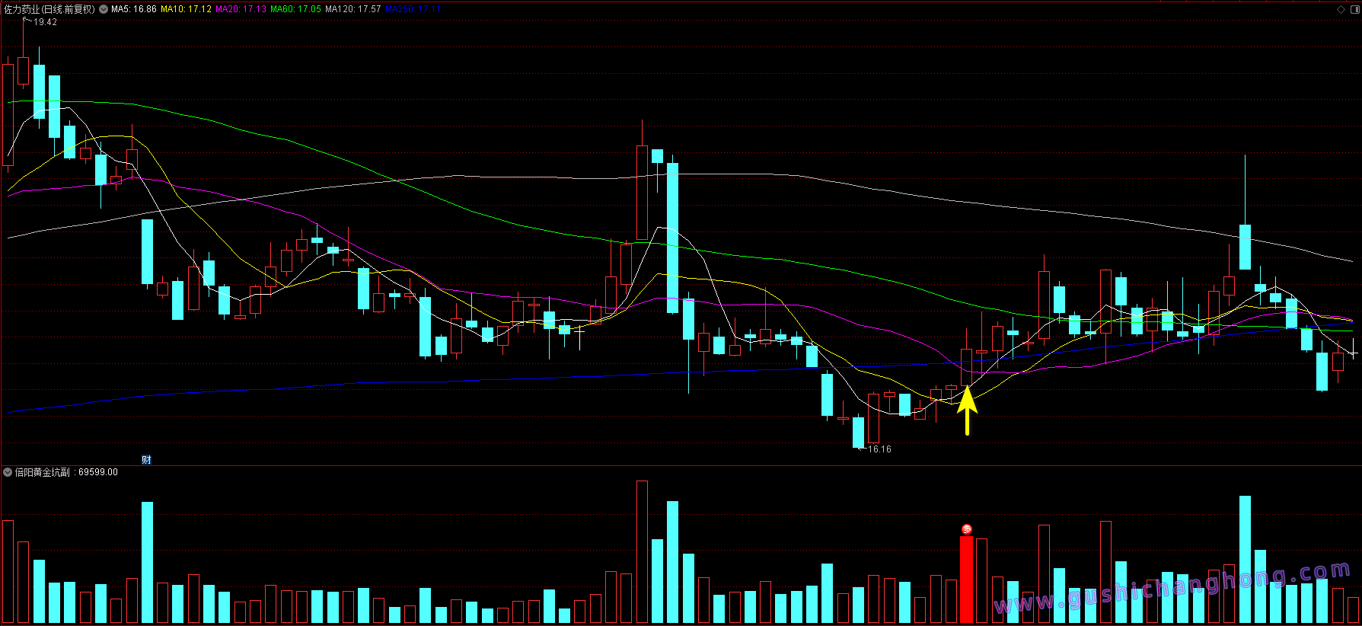Click the diamond icon at top right
The height and width of the screenshot is (626, 1362).
coord(1341,9)
